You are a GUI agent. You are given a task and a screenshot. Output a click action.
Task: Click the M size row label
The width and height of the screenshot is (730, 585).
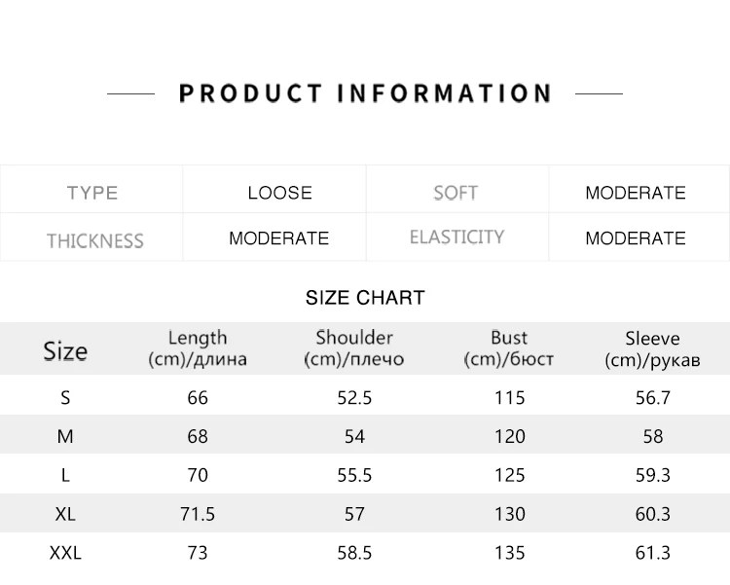[65, 436]
